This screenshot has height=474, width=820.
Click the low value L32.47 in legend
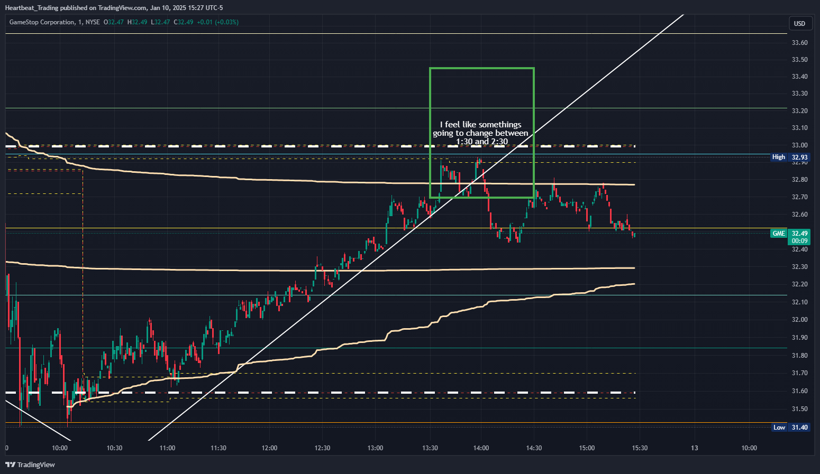[160, 22]
